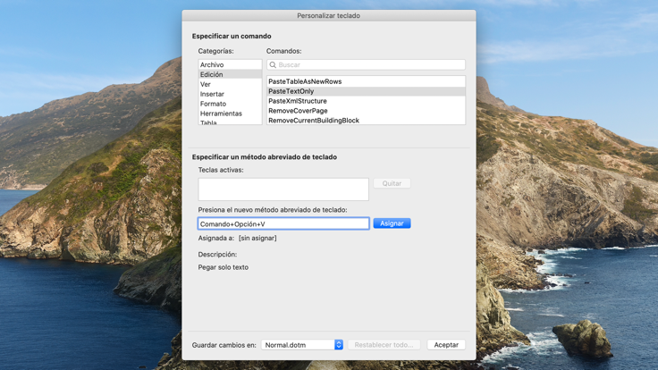Choose the Herramientas category
Screen dimensions: 658x370
point(230,114)
